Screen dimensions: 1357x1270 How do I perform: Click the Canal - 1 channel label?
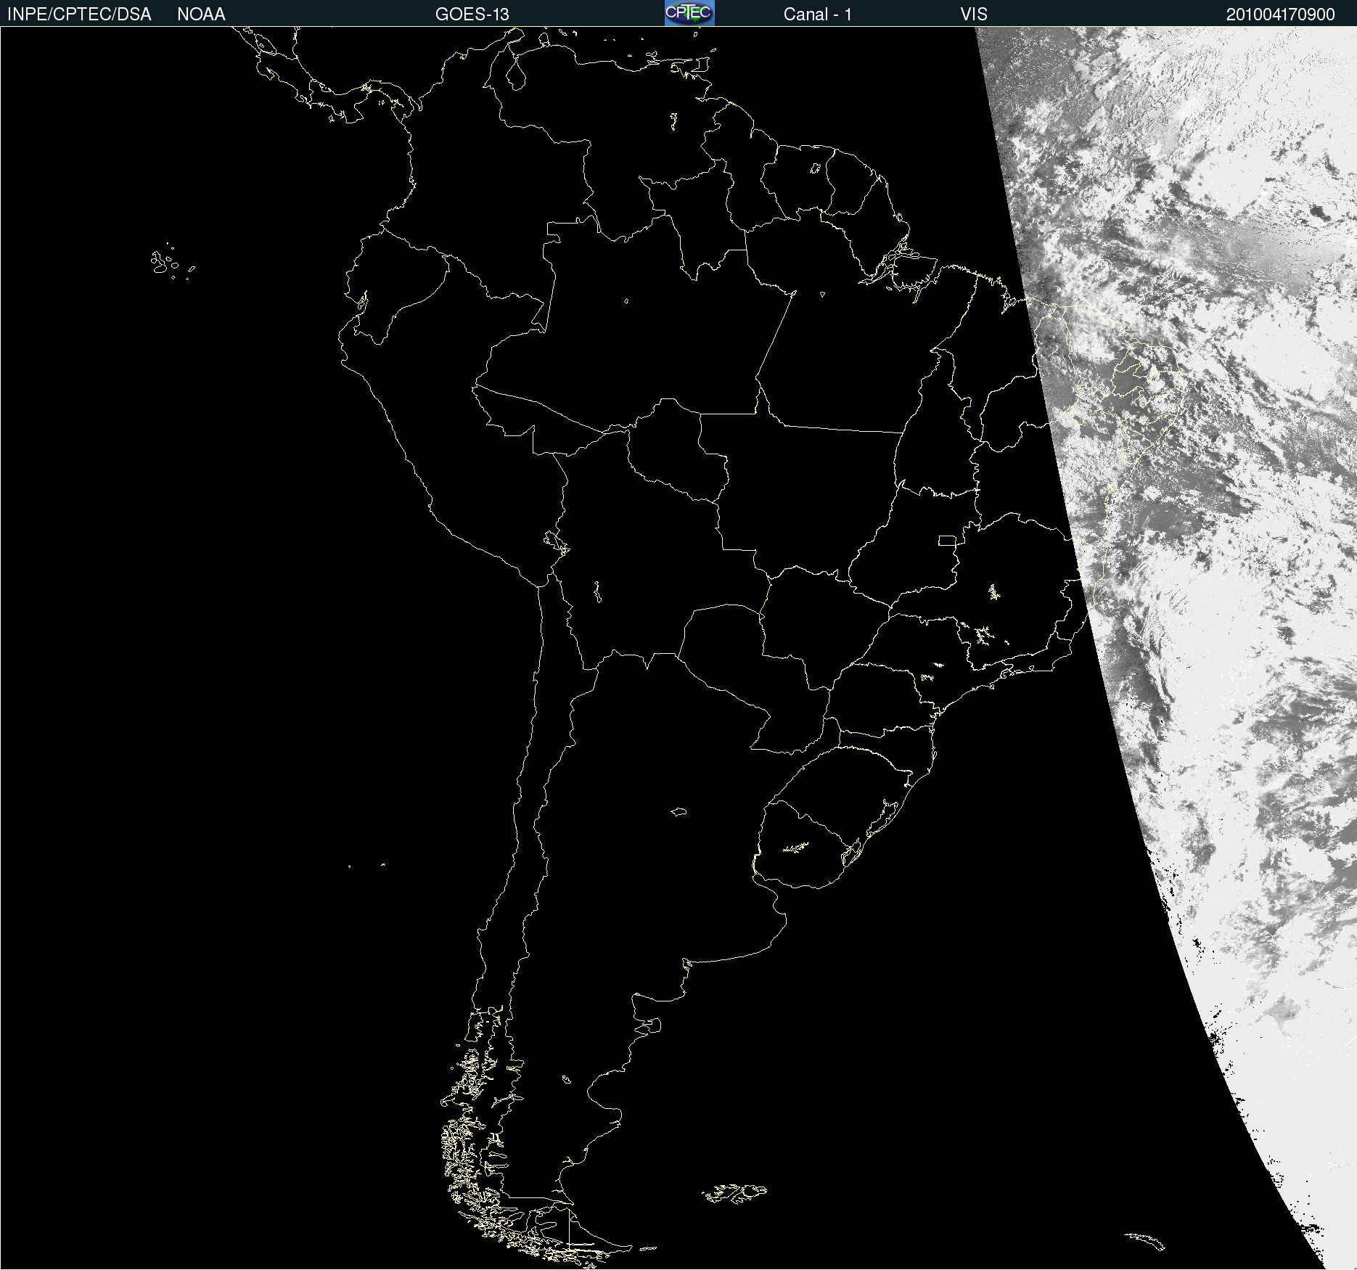click(x=817, y=15)
